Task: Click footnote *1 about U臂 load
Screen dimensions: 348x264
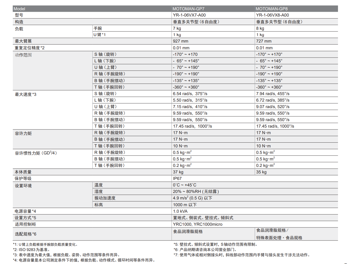Action: (45, 244)
